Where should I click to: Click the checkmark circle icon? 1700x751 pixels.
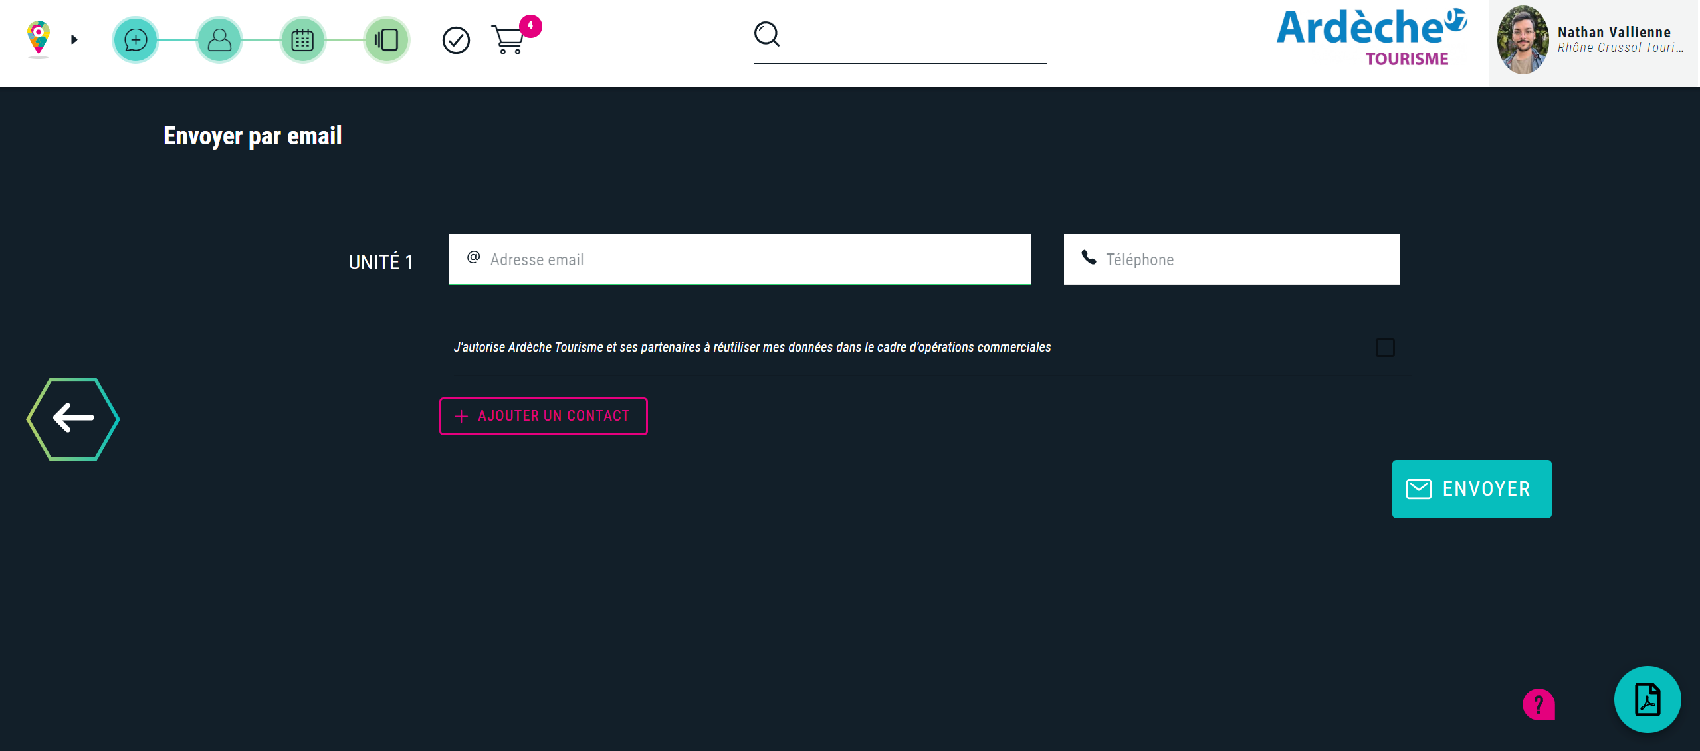[x=456, y=41]
